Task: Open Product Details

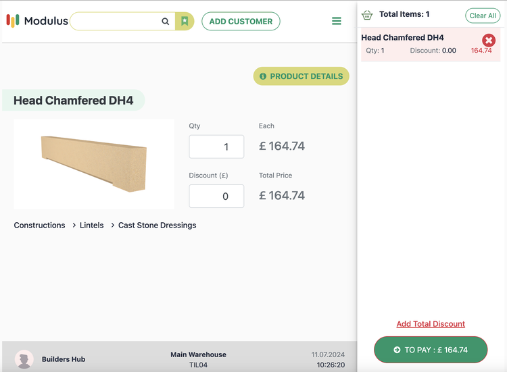Action: point(301,76)
